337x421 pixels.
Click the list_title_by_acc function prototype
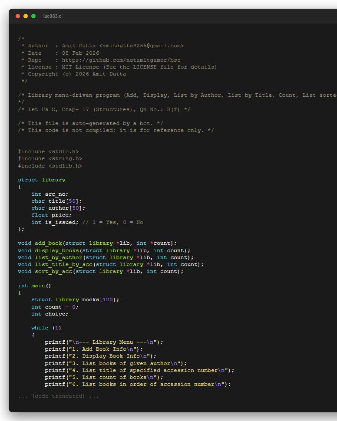(111, 264)
